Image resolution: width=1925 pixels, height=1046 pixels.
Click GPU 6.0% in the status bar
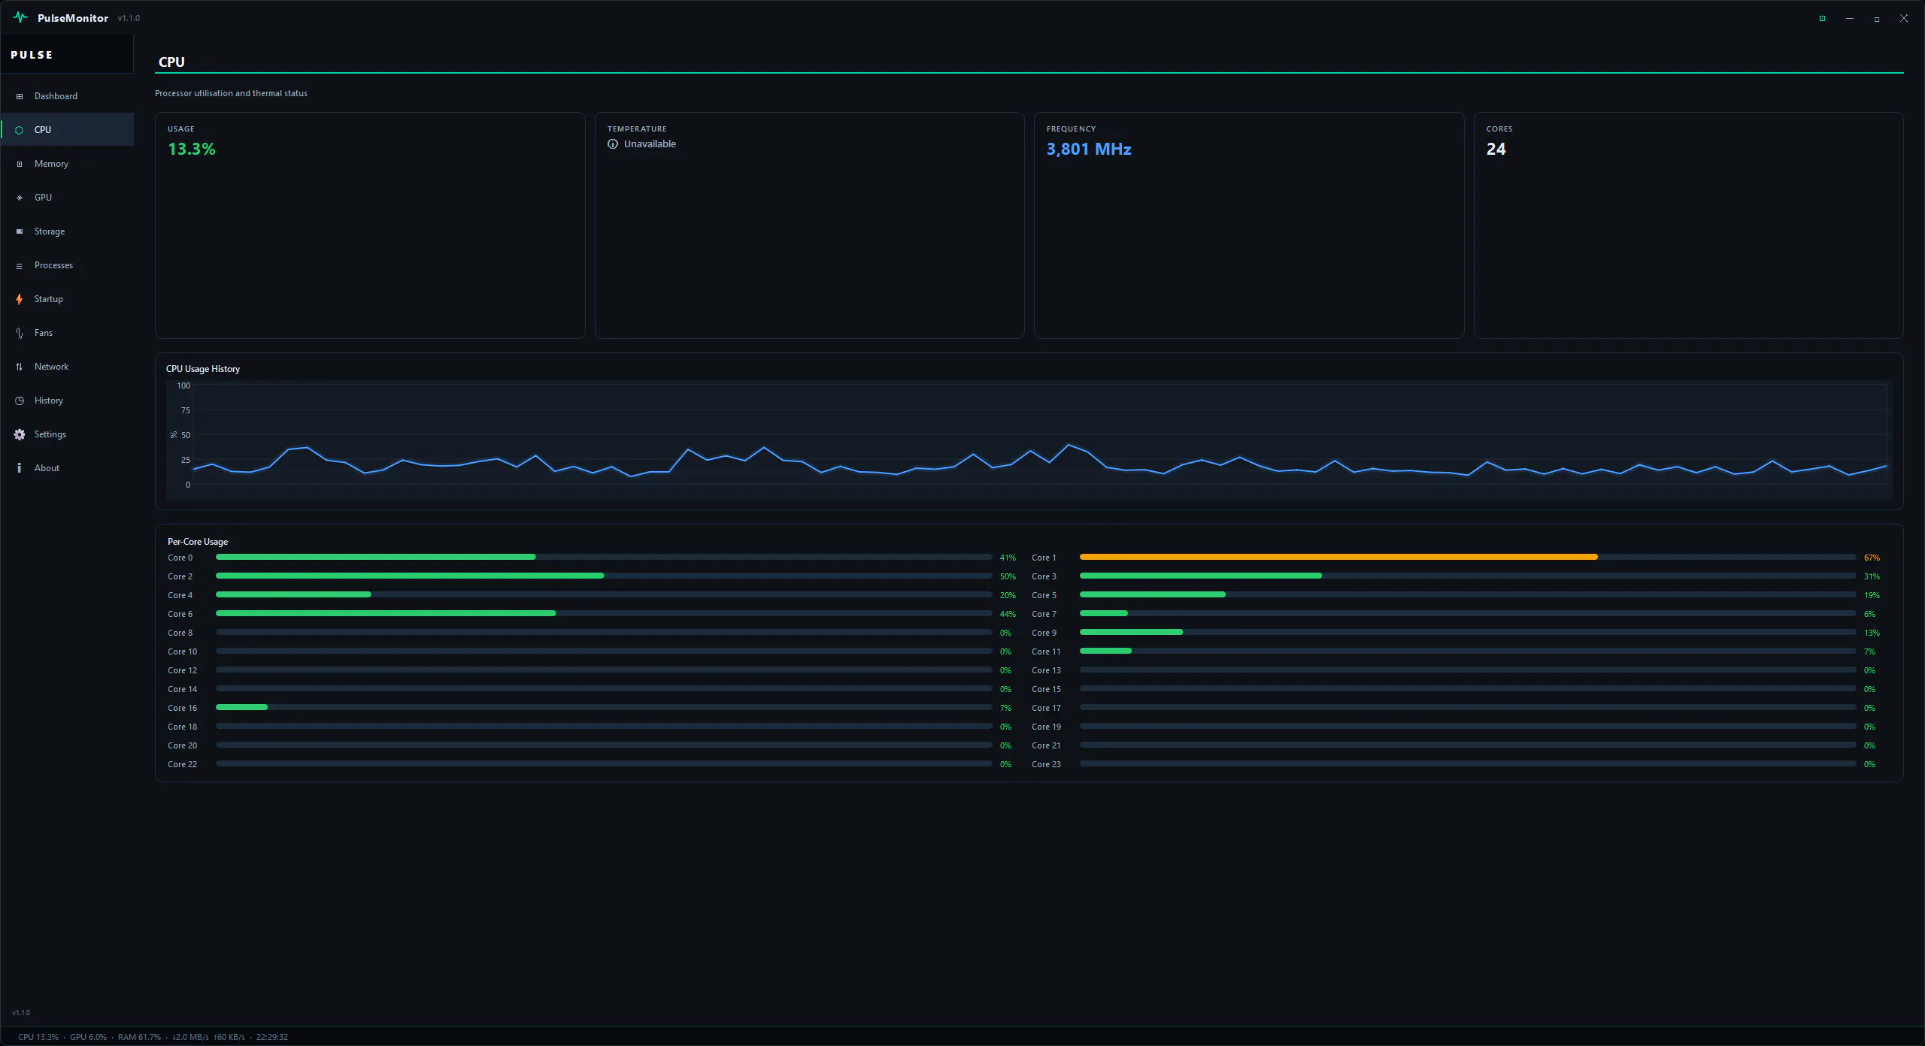[88, 1037]
